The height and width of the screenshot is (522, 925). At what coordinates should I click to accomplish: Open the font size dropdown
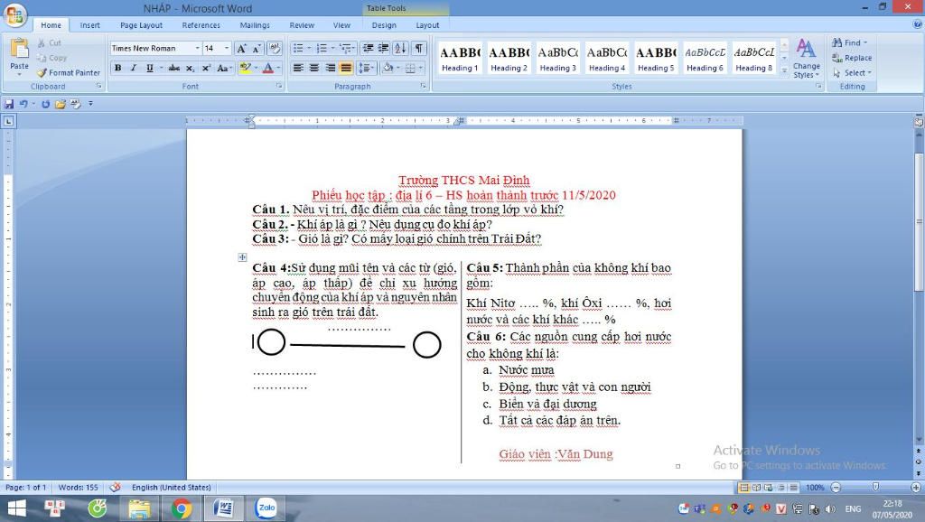point(227,49)
